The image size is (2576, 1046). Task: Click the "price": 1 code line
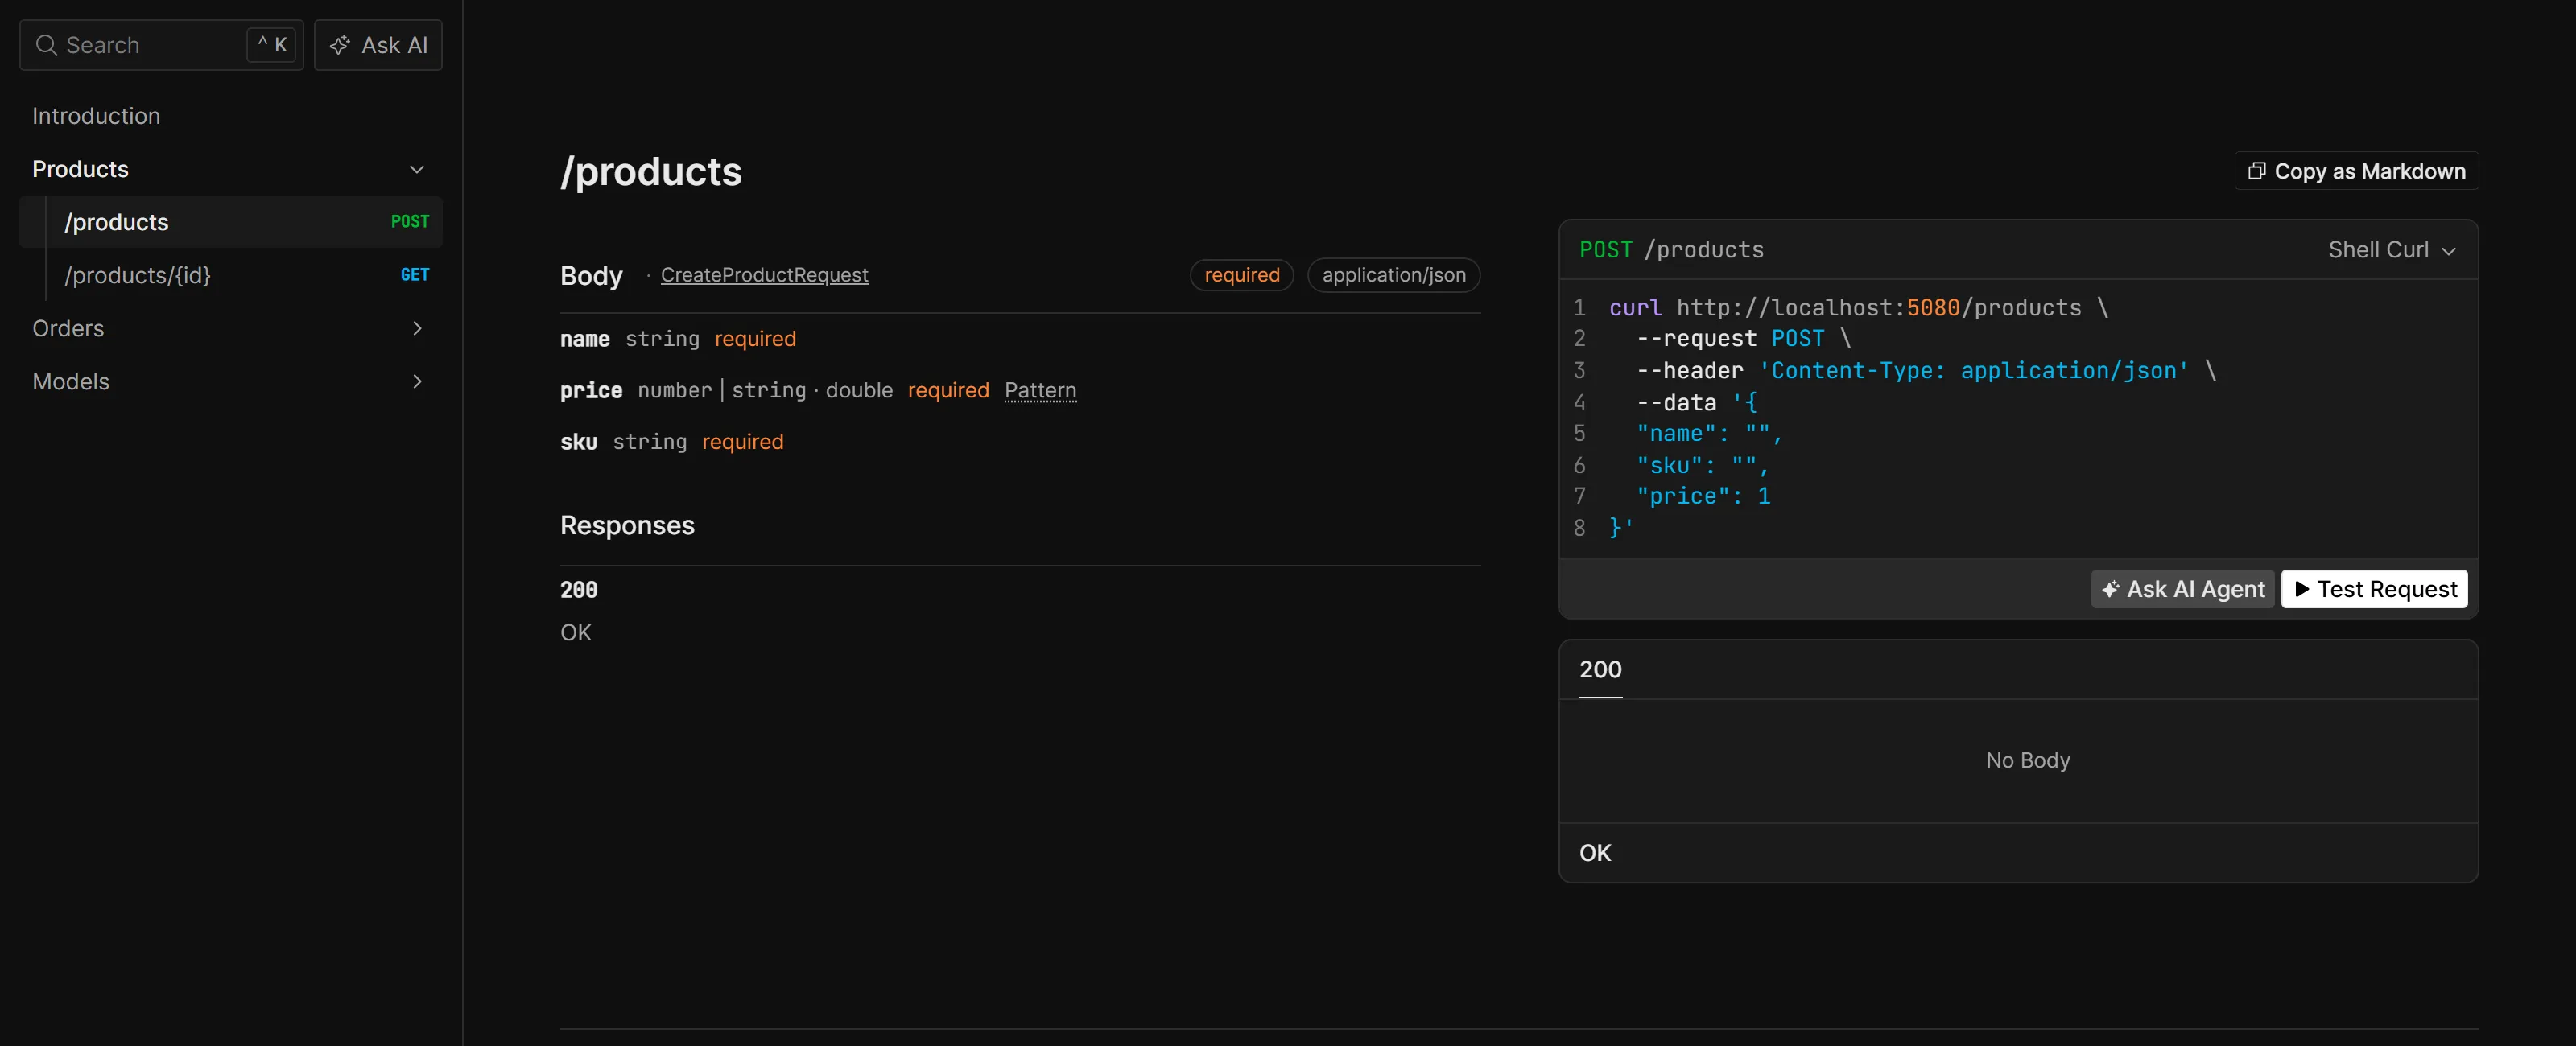1703,496
